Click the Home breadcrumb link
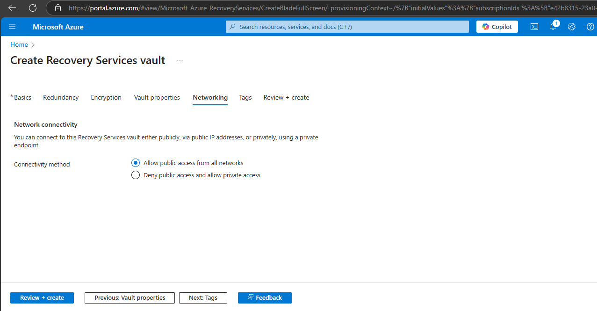Screen dimensions: 597x311 click(x=19, y=44)
